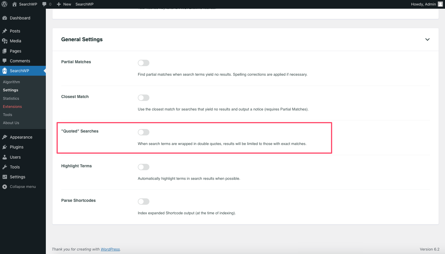Open the Appearance paintbrush icon
The image size is (445, 254).
5,137
